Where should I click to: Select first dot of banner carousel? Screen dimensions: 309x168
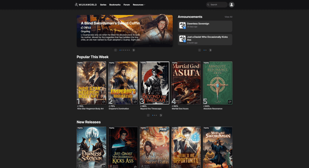[120, 50]
